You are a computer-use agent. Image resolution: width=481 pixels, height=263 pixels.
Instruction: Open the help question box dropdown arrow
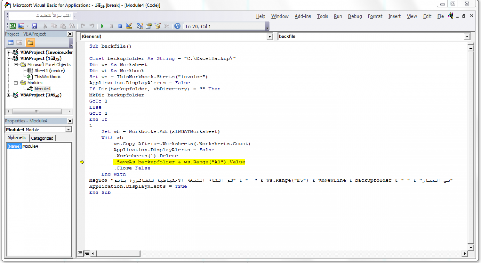coord(75,16)
